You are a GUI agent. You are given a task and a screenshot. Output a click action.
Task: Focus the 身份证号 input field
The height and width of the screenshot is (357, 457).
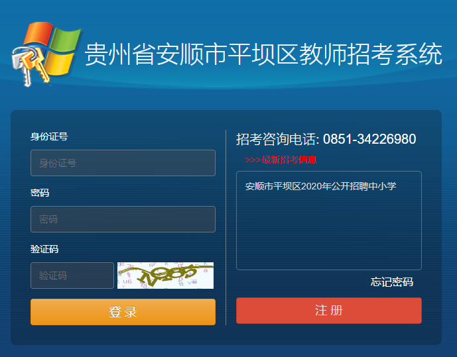click(x=123, y=163)
